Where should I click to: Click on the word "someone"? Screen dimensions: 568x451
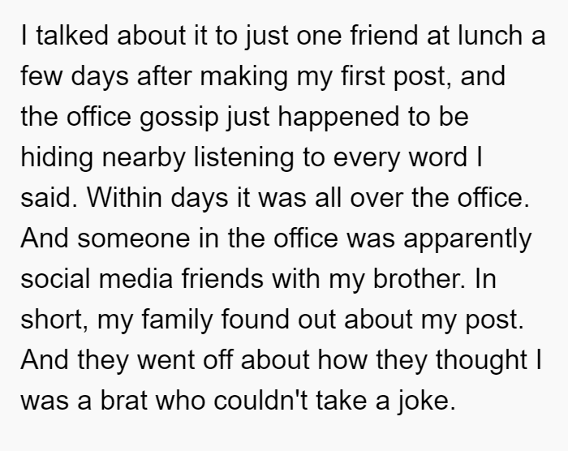coord(134,238)
